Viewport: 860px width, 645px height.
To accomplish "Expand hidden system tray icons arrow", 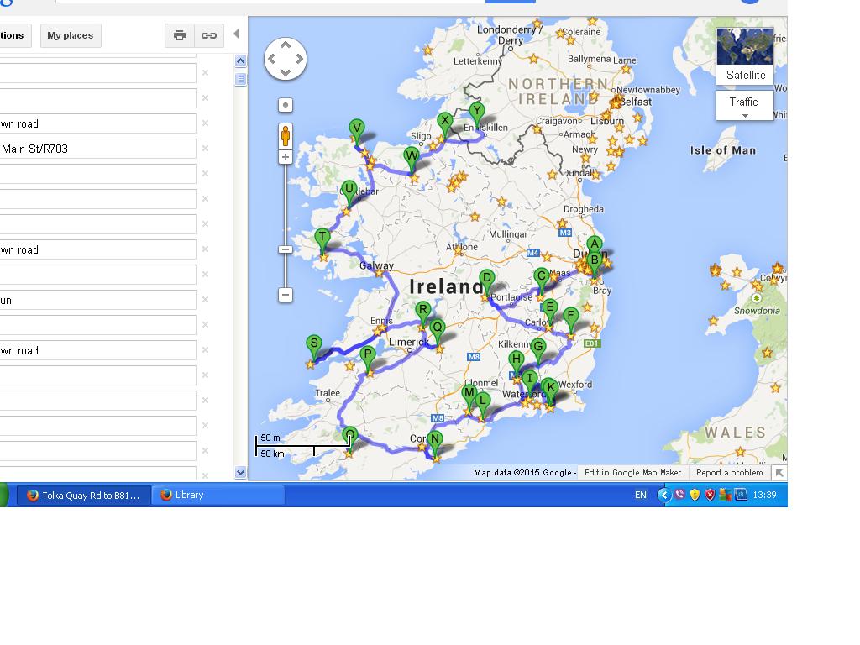I will (x=664, y=495).
